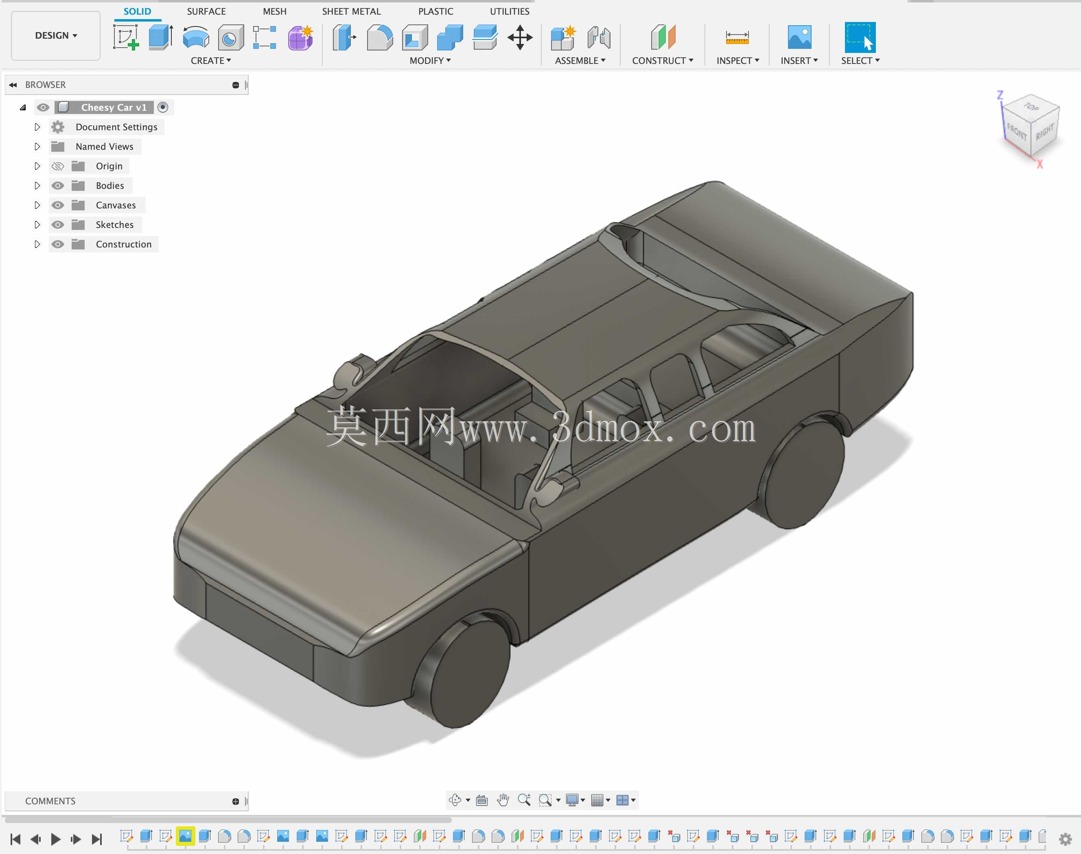1081x854 pixels.
Task: Open the INSPECT menu
Action: click(x=737, y=61)
